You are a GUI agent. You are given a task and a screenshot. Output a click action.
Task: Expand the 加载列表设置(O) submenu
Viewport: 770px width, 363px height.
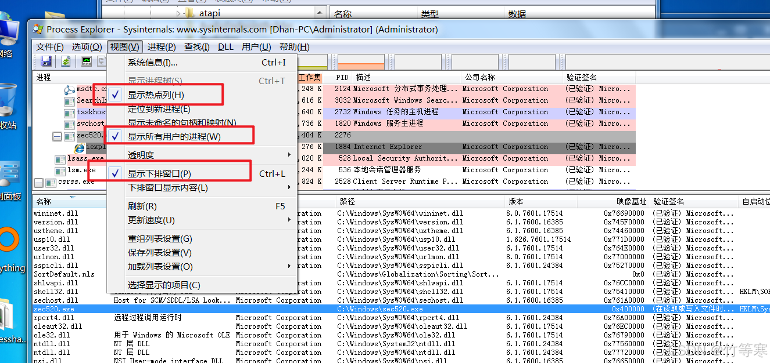pos(202,266)
